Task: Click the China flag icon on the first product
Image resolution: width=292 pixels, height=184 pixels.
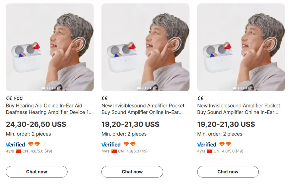Action: tap(19, 151)
